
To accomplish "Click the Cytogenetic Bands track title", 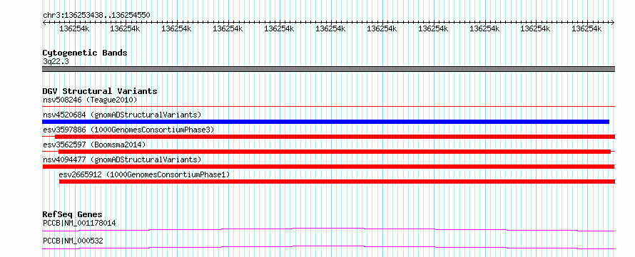I will tap(85, 53).
